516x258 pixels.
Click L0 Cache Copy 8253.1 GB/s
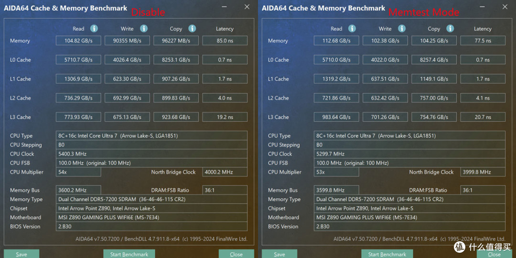(x=176, y=60)
